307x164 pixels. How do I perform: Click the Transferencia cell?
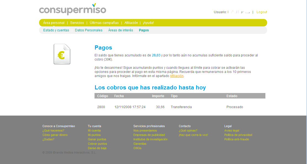pyautogui.click(x=181, y=107)
